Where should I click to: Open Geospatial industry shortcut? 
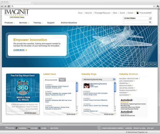pos(124,83)
